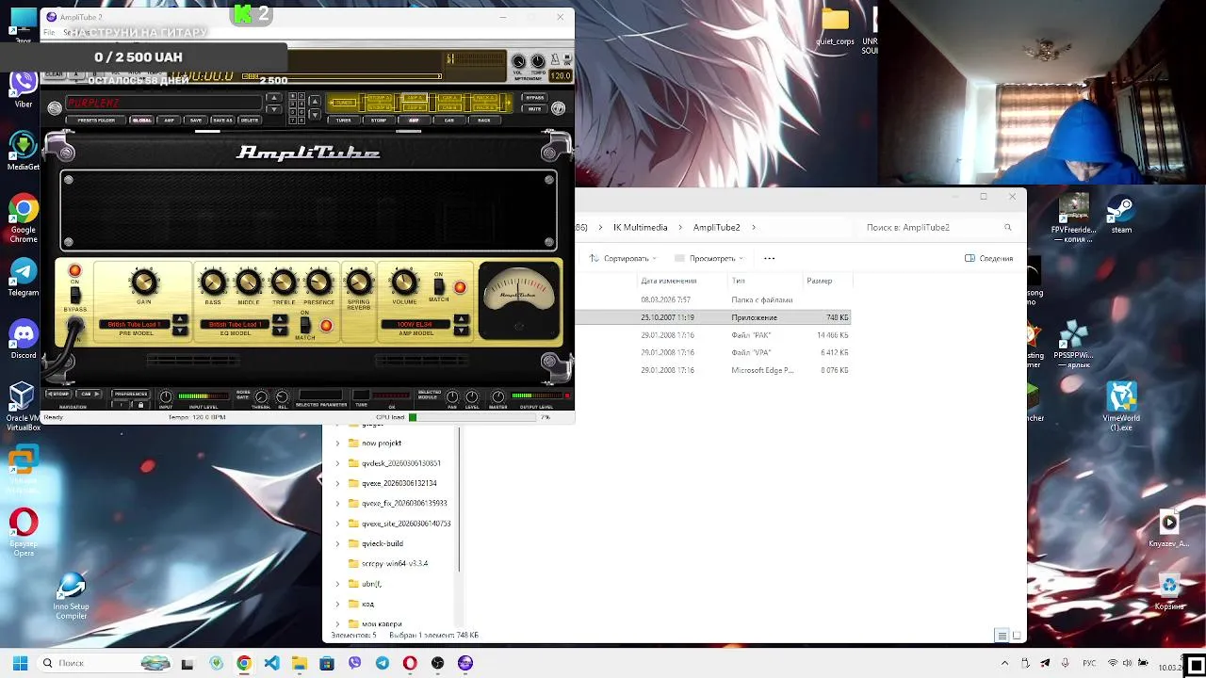Click previous amp model arrow
This screenshot has height=678, width=1206.
click(461, 320)
